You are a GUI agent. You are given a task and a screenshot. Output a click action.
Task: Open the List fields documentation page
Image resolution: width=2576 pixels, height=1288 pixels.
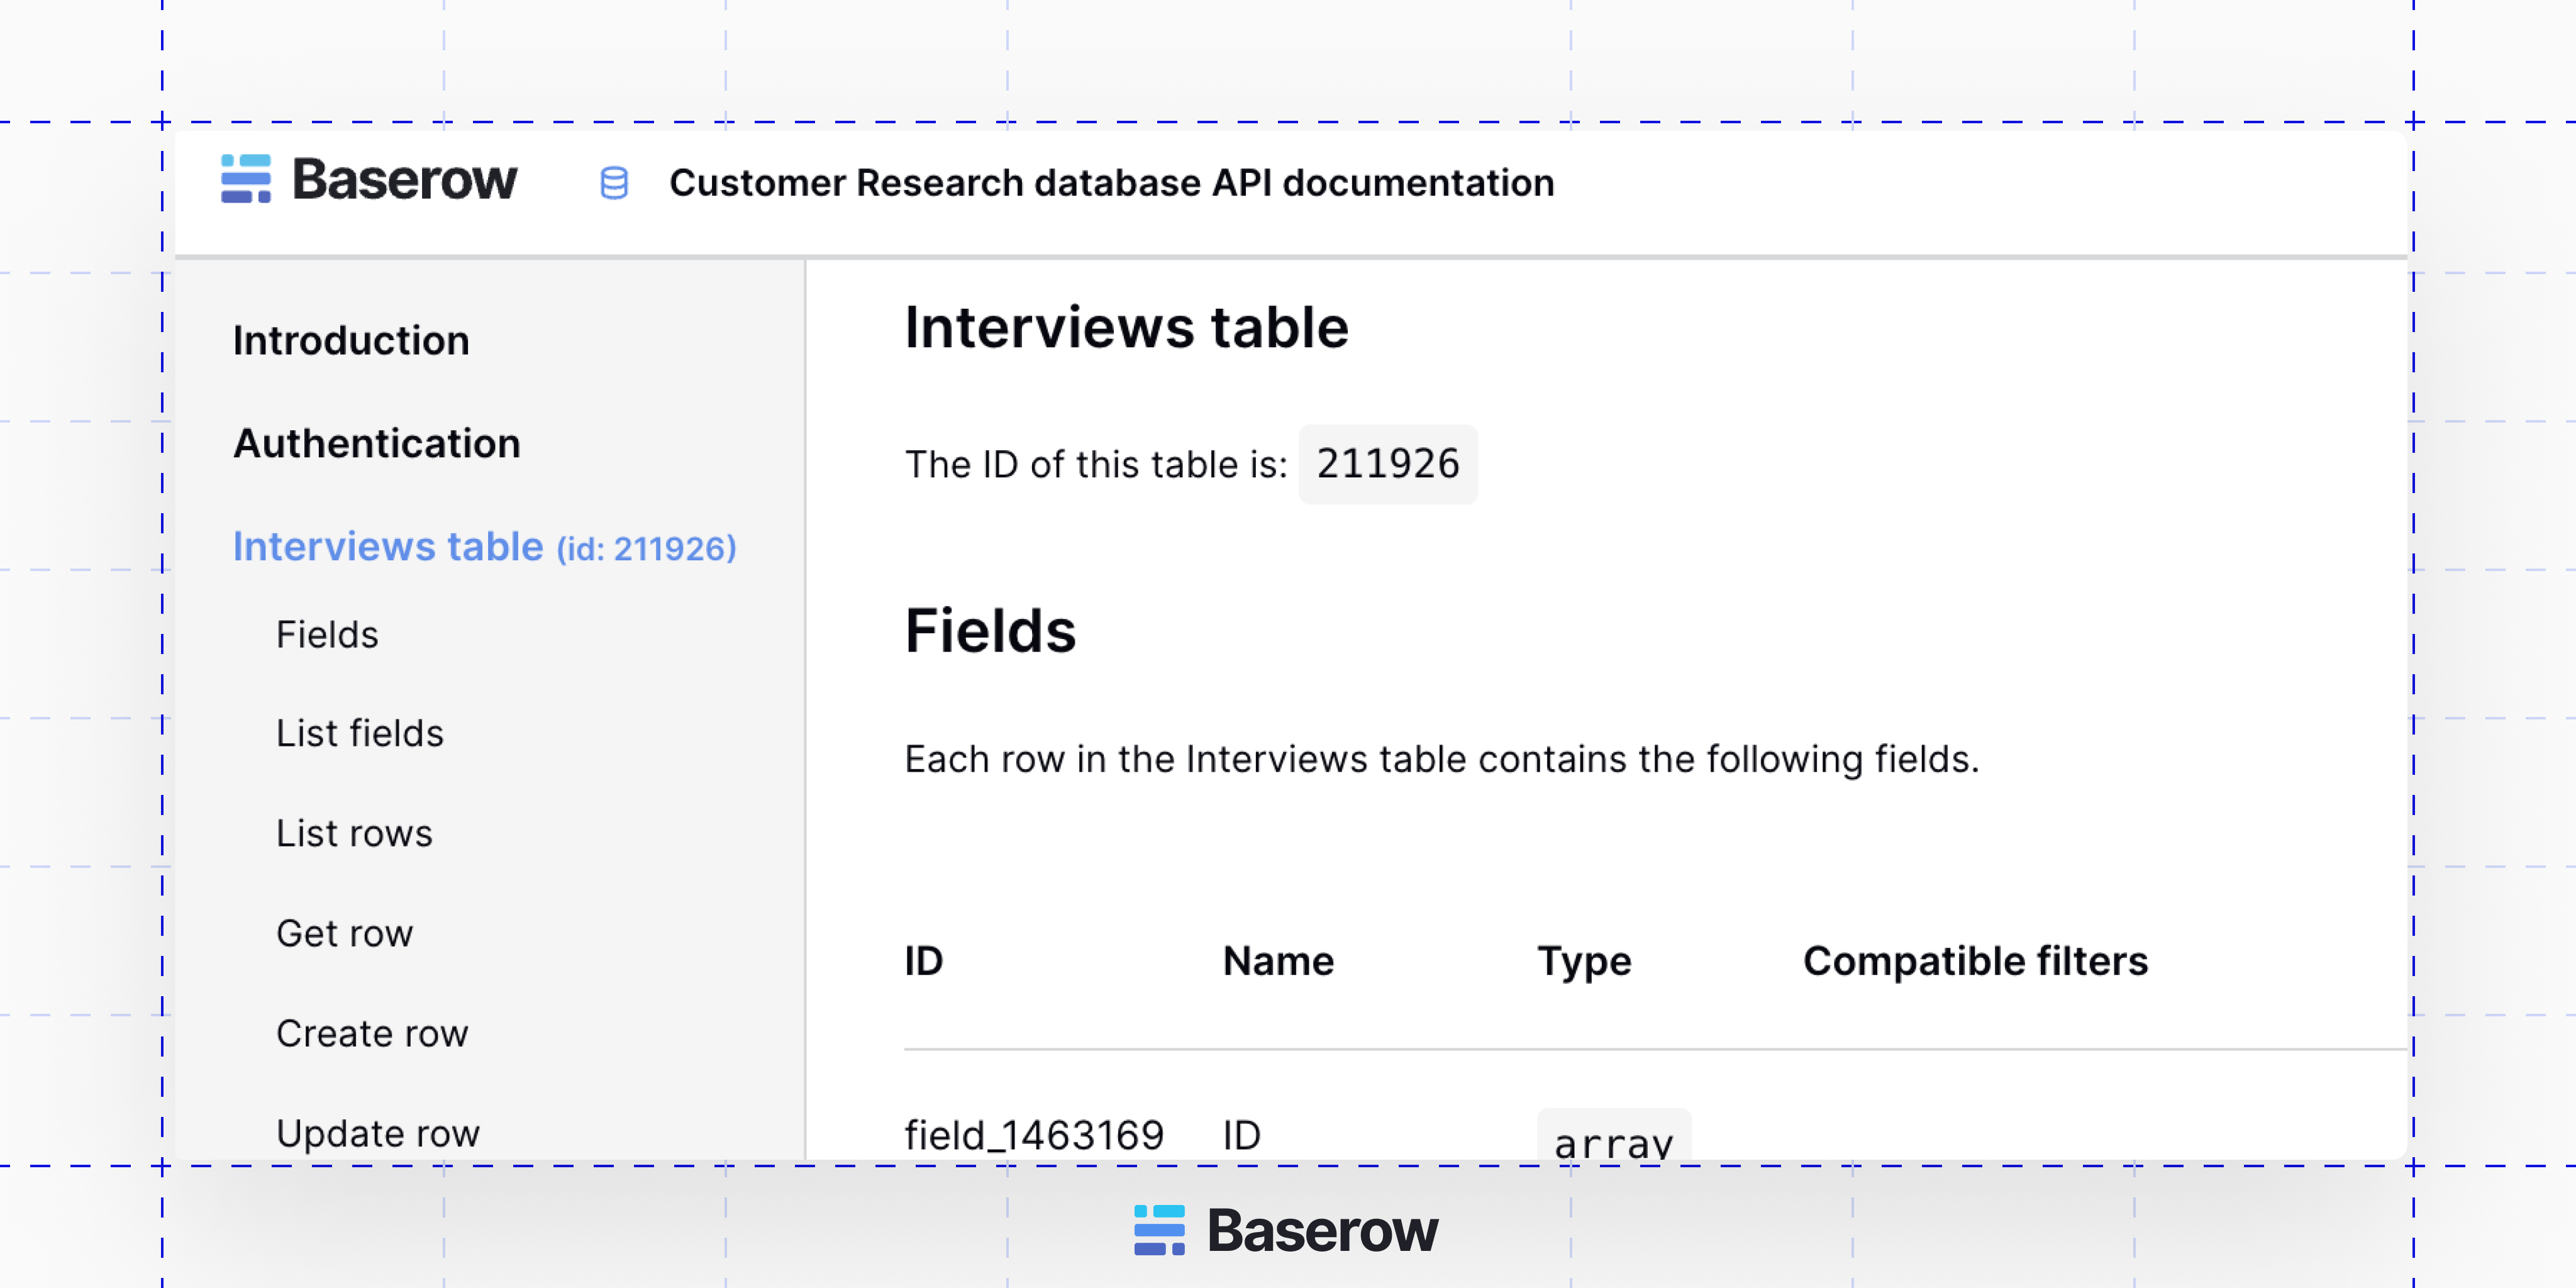point(359,733)
